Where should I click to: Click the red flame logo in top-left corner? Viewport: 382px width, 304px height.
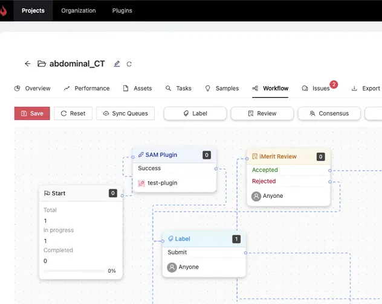click(2, 10)
